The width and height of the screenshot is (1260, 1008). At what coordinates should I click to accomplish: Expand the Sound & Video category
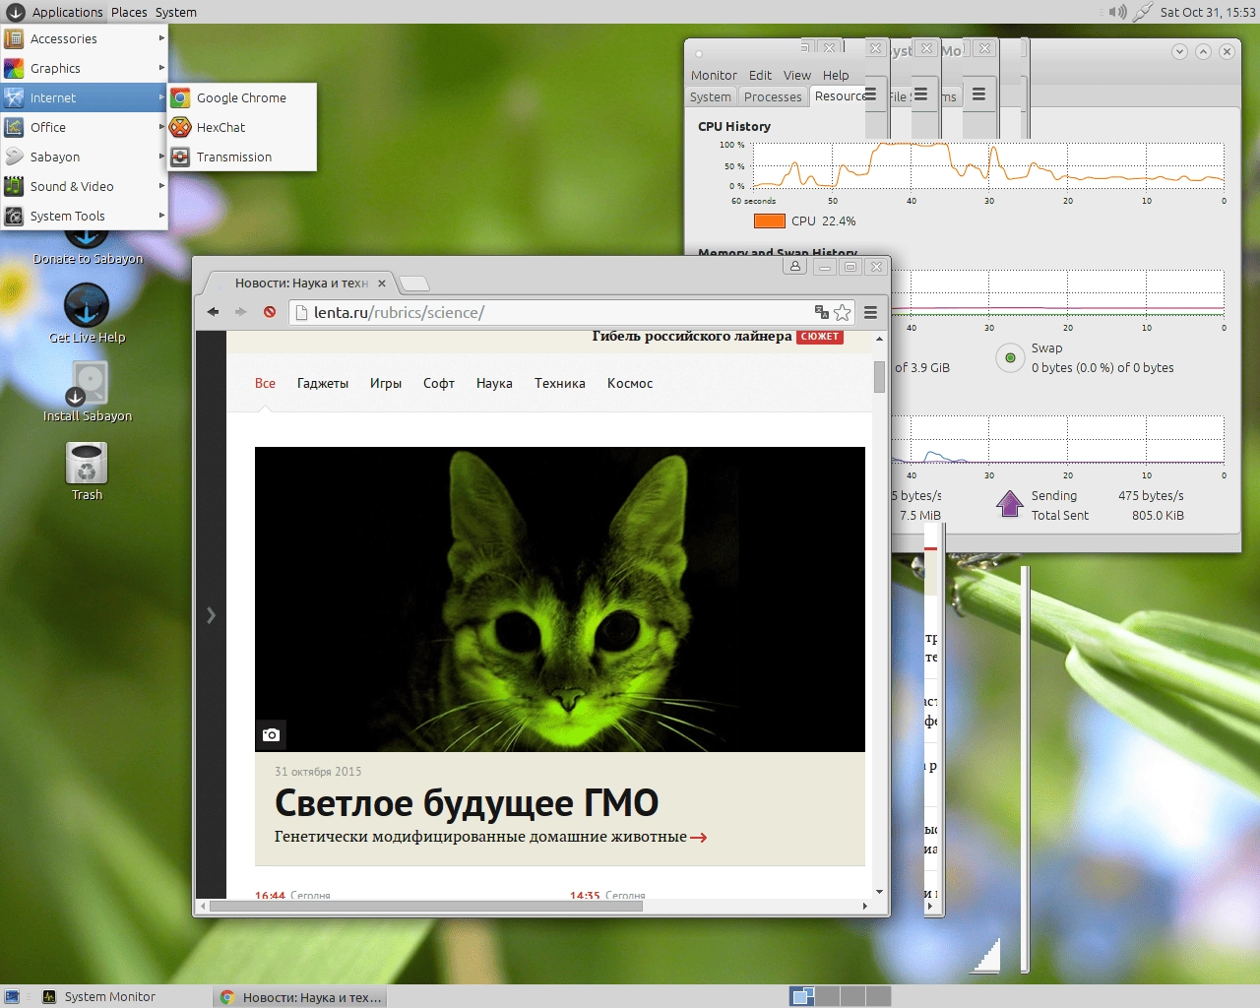click(84, 186)
